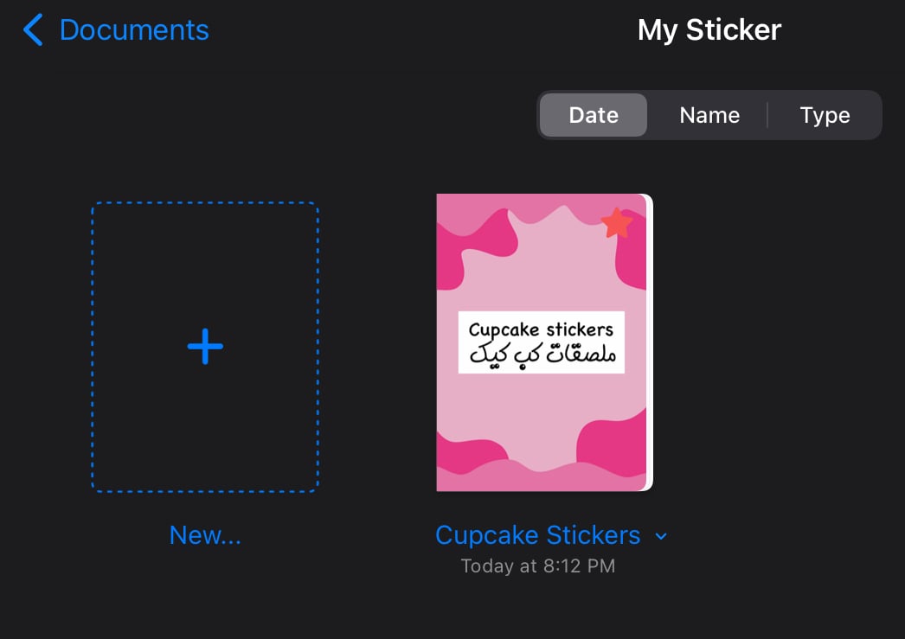905x639 pixels.
Task: Click the red star on notebook cover
Action: click(x=616, y=223)
